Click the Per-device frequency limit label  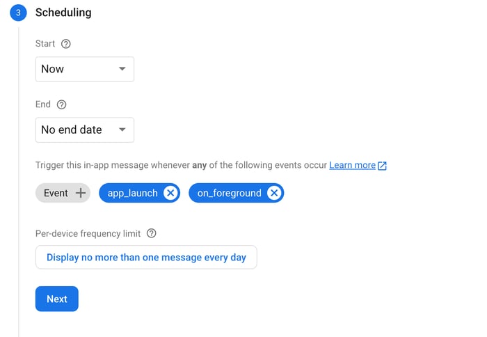88,233
